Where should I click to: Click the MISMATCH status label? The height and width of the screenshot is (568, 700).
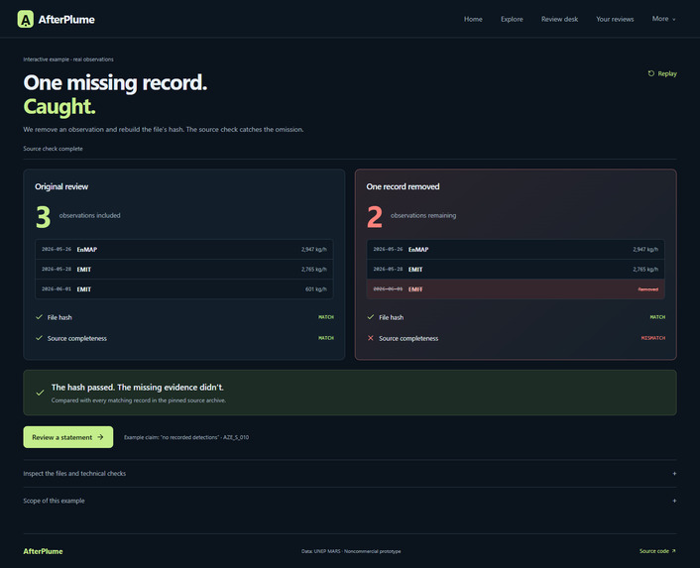coord(652,338)
